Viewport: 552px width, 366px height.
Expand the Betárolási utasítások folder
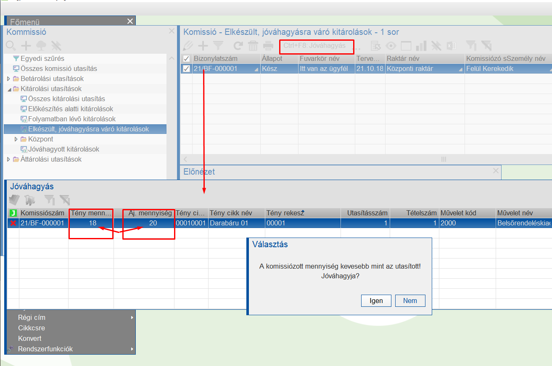8,78
